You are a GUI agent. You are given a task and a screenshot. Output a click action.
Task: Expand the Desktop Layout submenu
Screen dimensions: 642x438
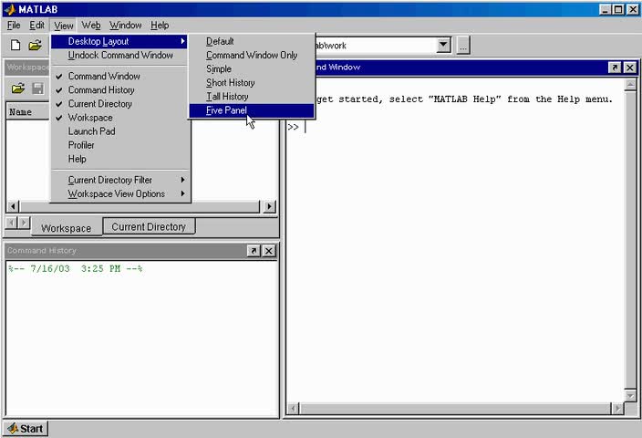point(119,41)
